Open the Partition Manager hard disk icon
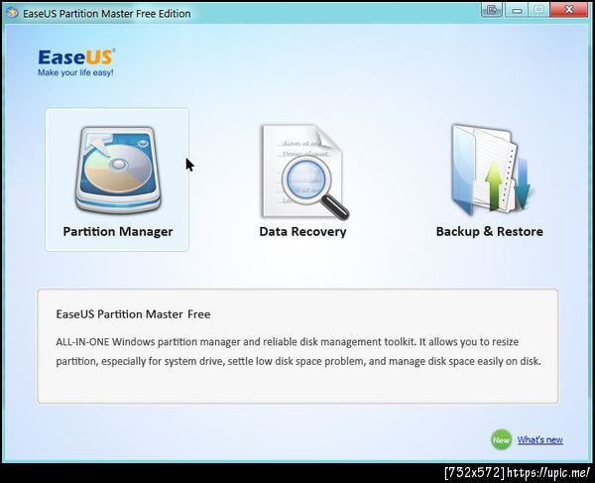 click(x=118, y=170)
